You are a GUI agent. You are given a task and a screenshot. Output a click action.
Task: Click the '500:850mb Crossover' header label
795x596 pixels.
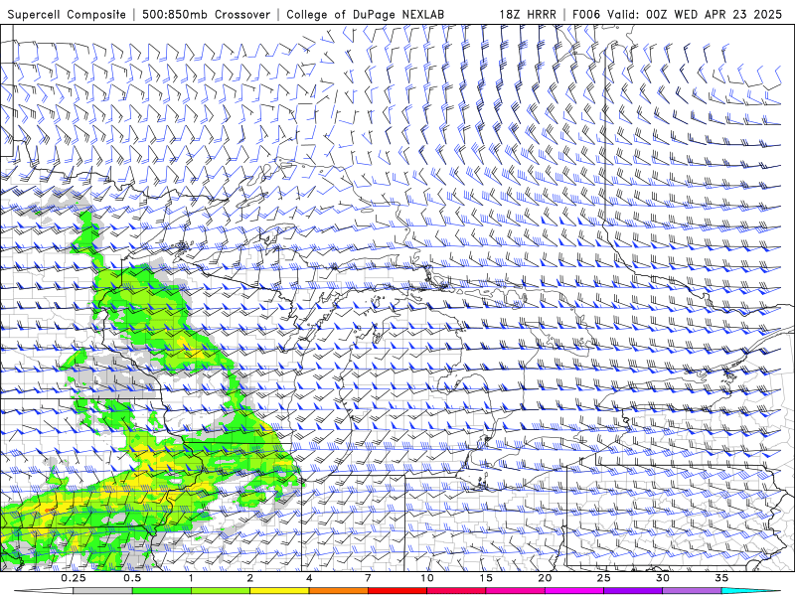[x=206, y=14]
